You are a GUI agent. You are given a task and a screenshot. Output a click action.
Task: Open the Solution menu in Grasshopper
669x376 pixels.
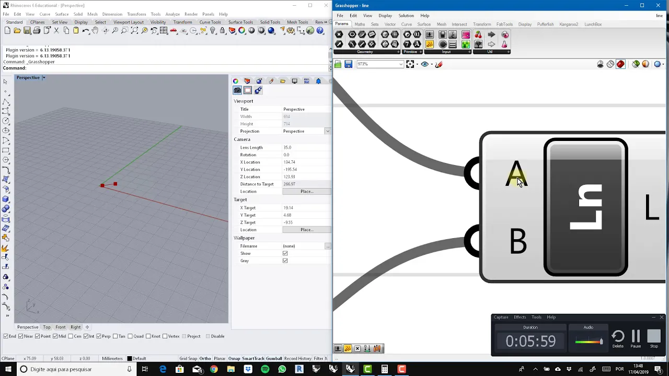[x=406, y=16]
